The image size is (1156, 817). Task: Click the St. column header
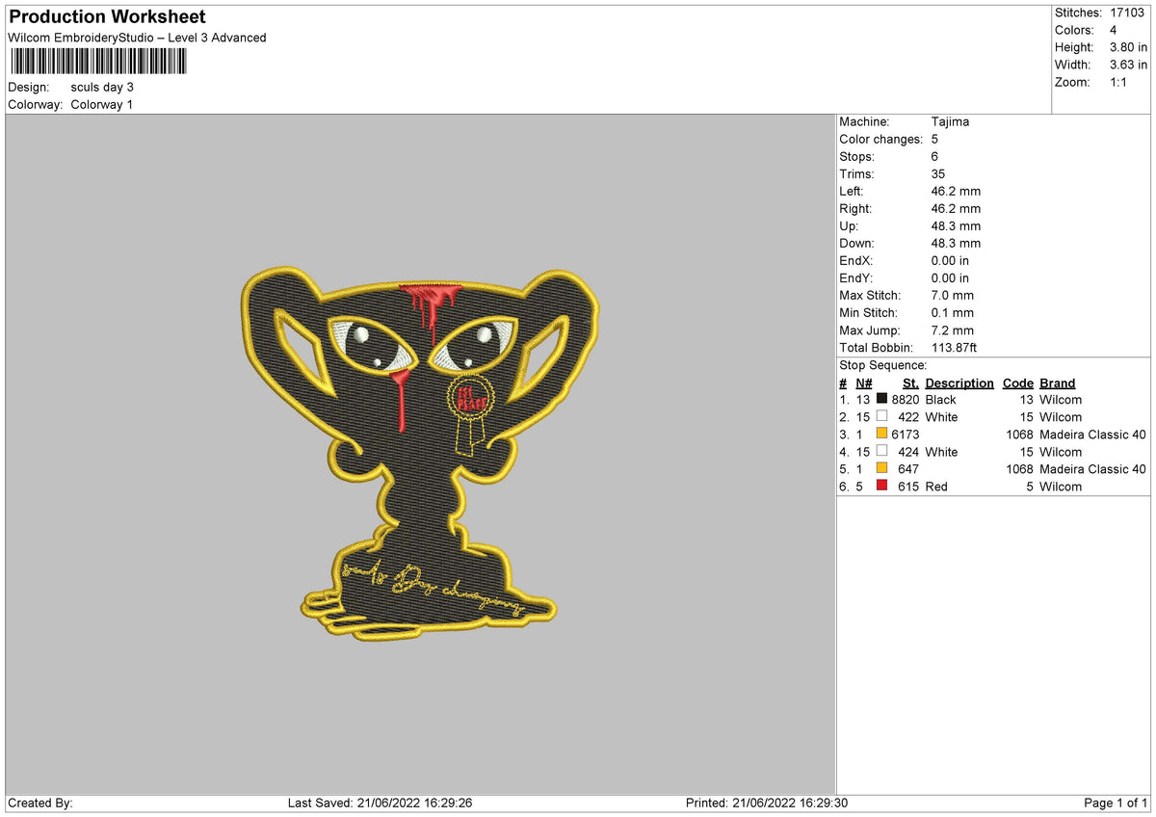[x=910, y=383]
